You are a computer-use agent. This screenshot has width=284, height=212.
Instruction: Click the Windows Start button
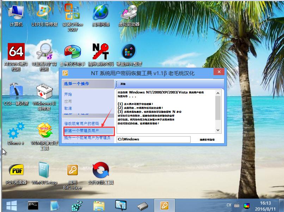point(11,205)
